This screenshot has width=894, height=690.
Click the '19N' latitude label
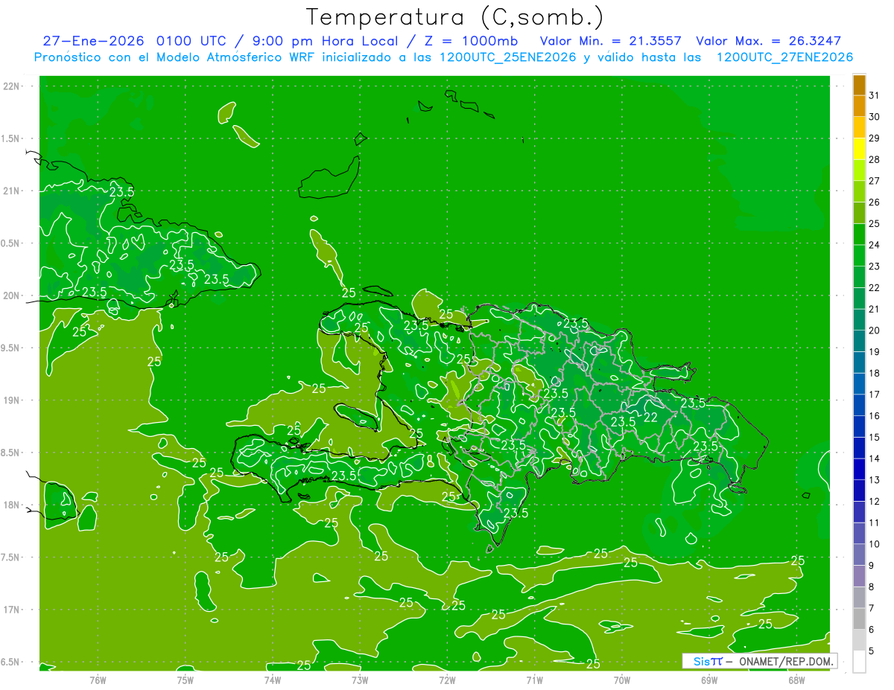[12, 400]
